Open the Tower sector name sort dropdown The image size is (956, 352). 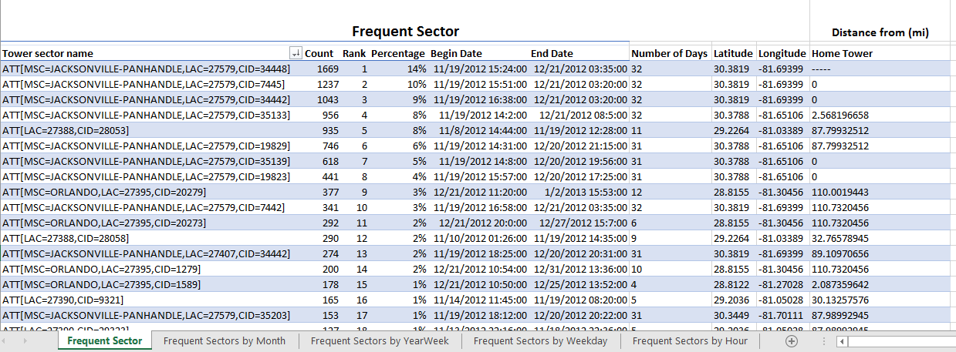295,53
